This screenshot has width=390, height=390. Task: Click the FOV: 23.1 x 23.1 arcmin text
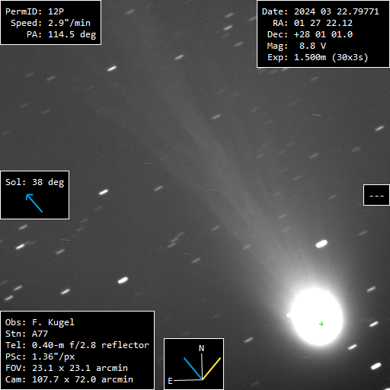pos(66,368)
